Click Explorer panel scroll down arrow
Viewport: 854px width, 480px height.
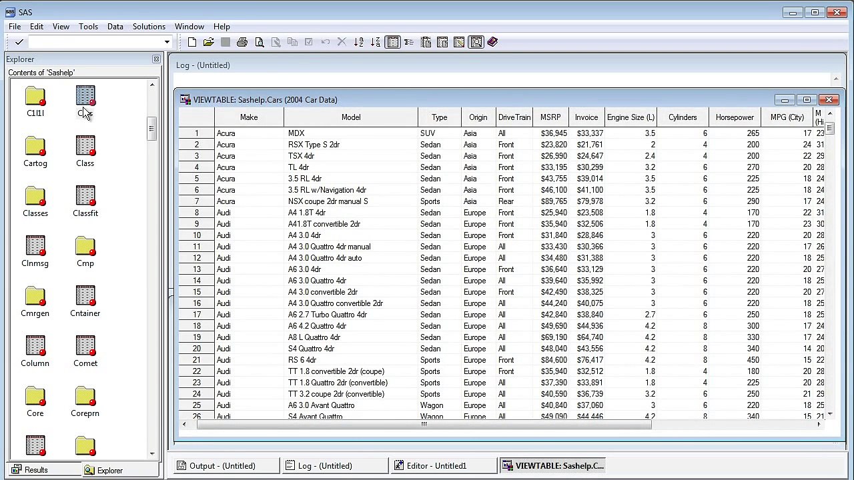point(152,453)
